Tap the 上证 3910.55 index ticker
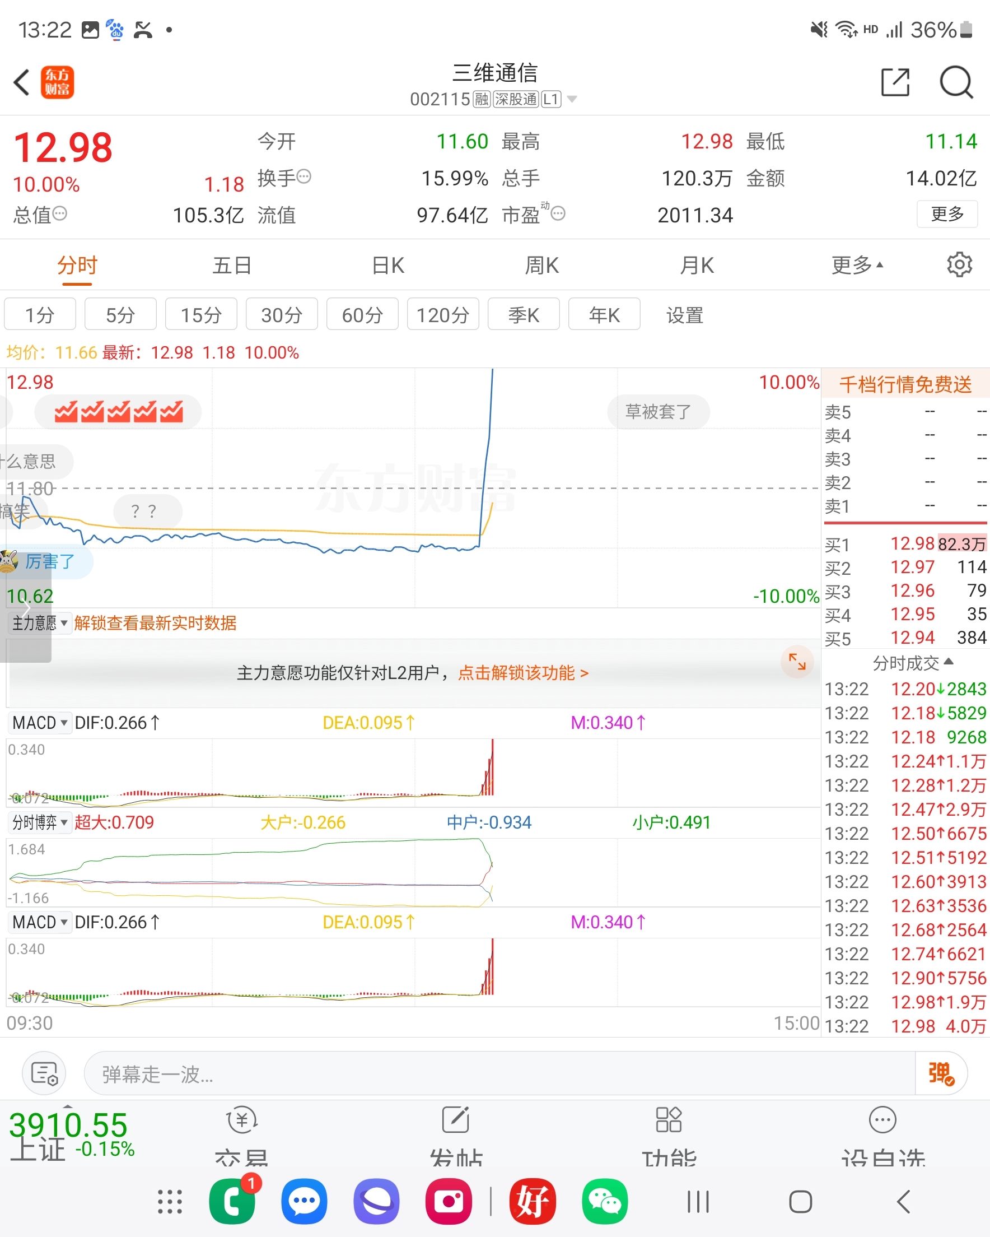The height and width of the screenshot is (1237, 990). click(x=72, y=1136)
